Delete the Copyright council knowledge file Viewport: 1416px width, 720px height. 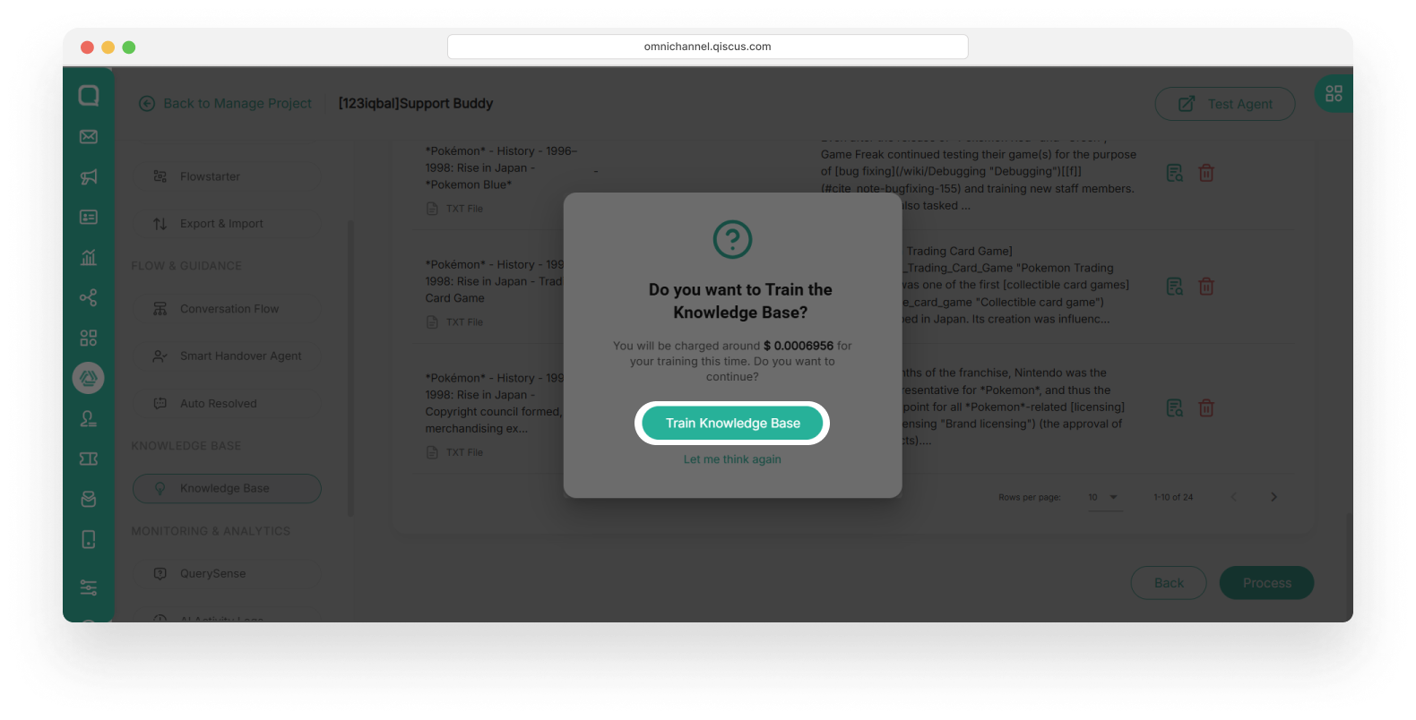pyautogui.click(x=1207, y=408)
